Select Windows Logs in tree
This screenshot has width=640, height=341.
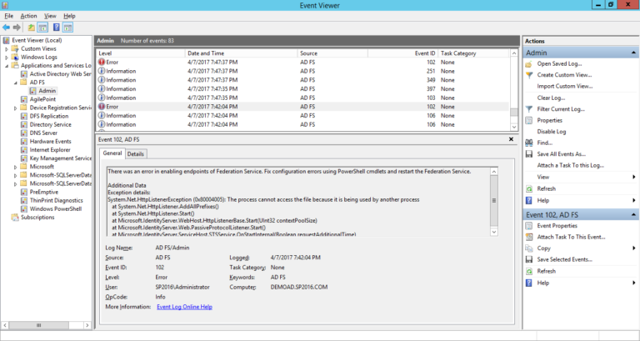(39, 58)
